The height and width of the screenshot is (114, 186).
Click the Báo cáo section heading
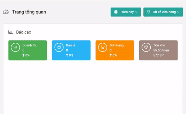click(24, 32)
